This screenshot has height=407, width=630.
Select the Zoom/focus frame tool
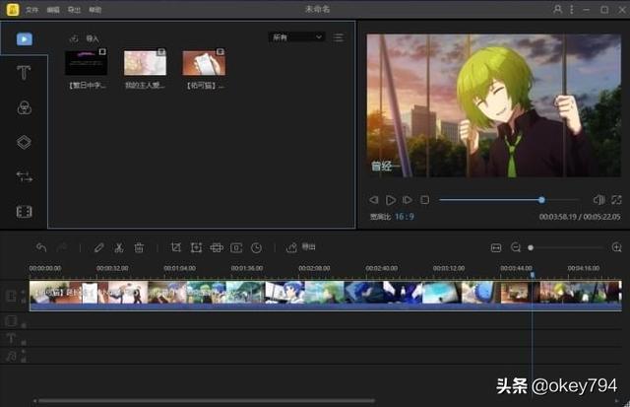tap(196, 247)
